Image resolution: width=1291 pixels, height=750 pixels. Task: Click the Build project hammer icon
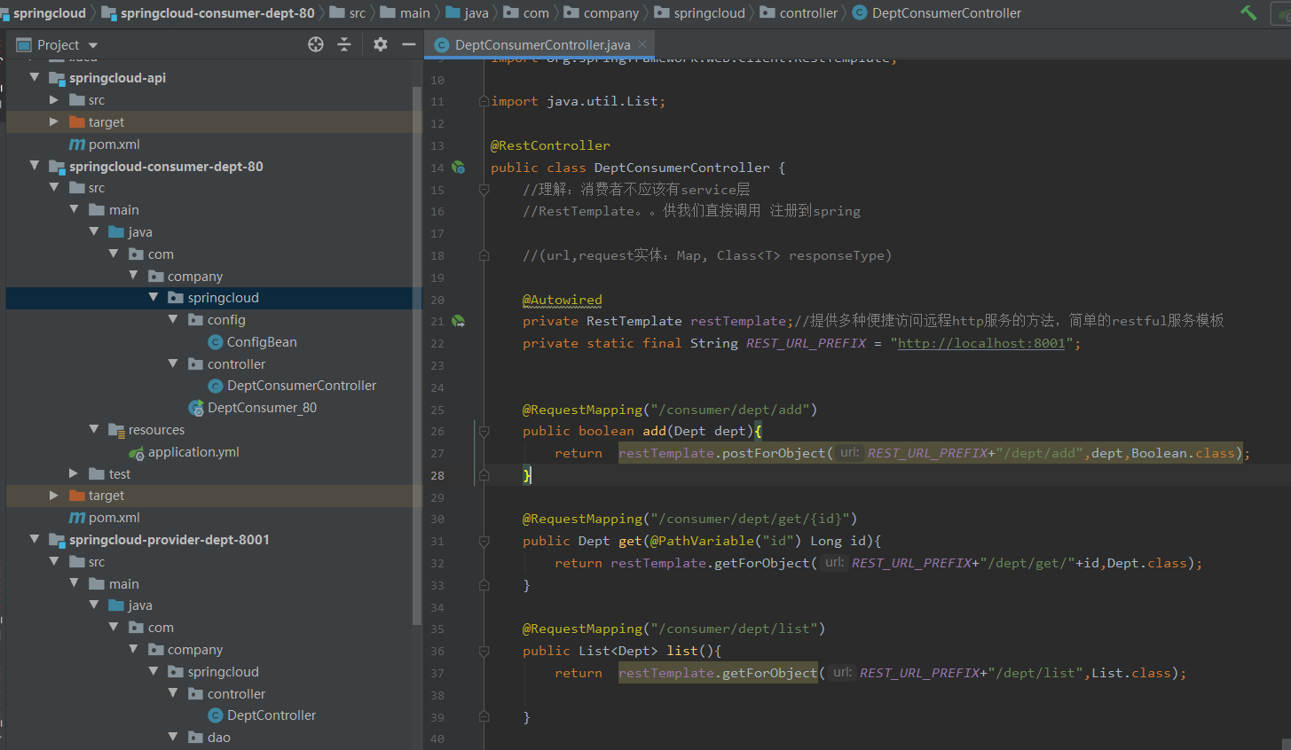1248,12
